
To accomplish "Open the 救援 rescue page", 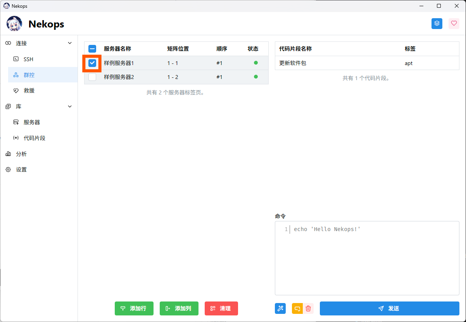I will click(29, 91).
